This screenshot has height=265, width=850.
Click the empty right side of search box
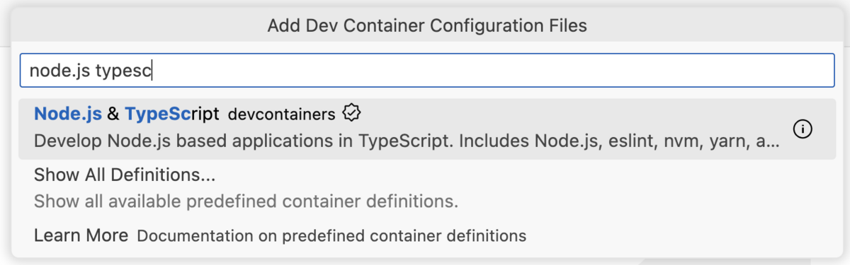point(496,71)
